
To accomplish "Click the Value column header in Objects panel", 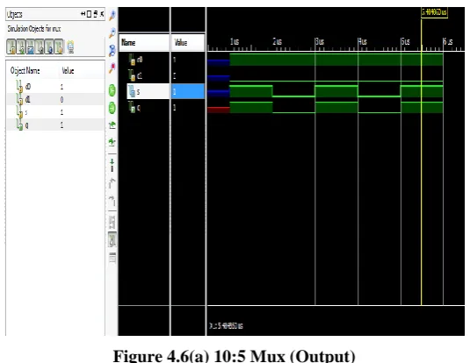I will pos(68,71).
